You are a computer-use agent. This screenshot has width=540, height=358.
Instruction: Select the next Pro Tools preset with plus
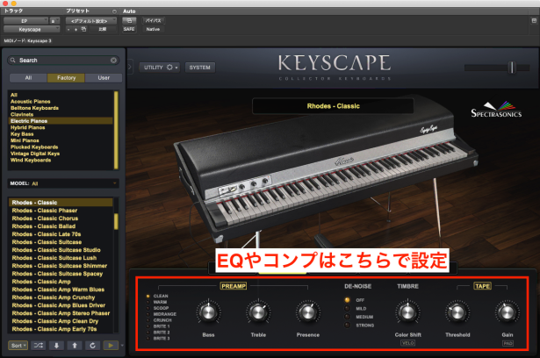76,30
